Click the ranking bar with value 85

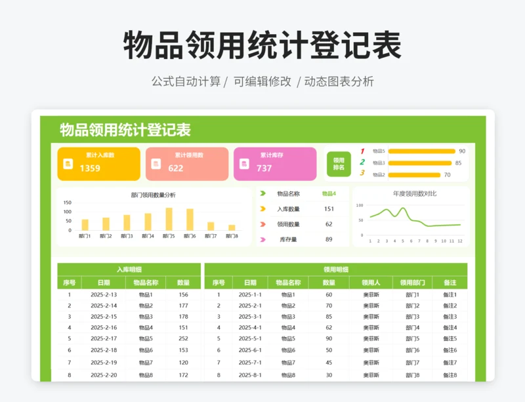click(420, 163)
